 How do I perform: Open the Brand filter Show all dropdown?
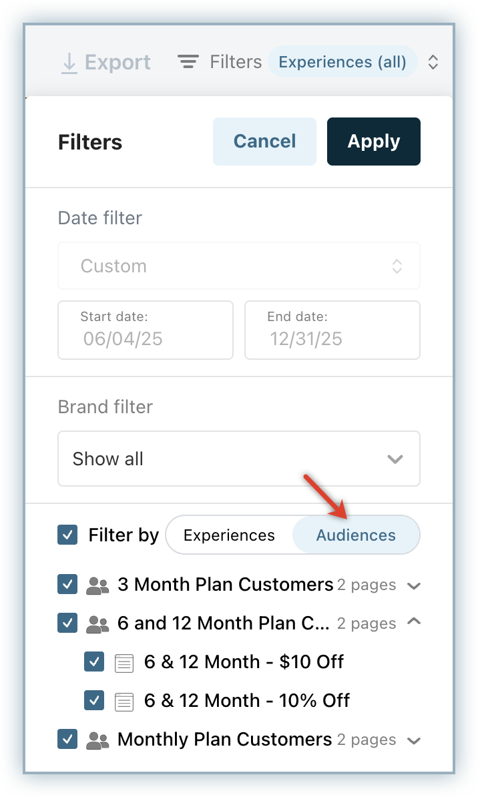pyautogui.click(x=239, y=459)
